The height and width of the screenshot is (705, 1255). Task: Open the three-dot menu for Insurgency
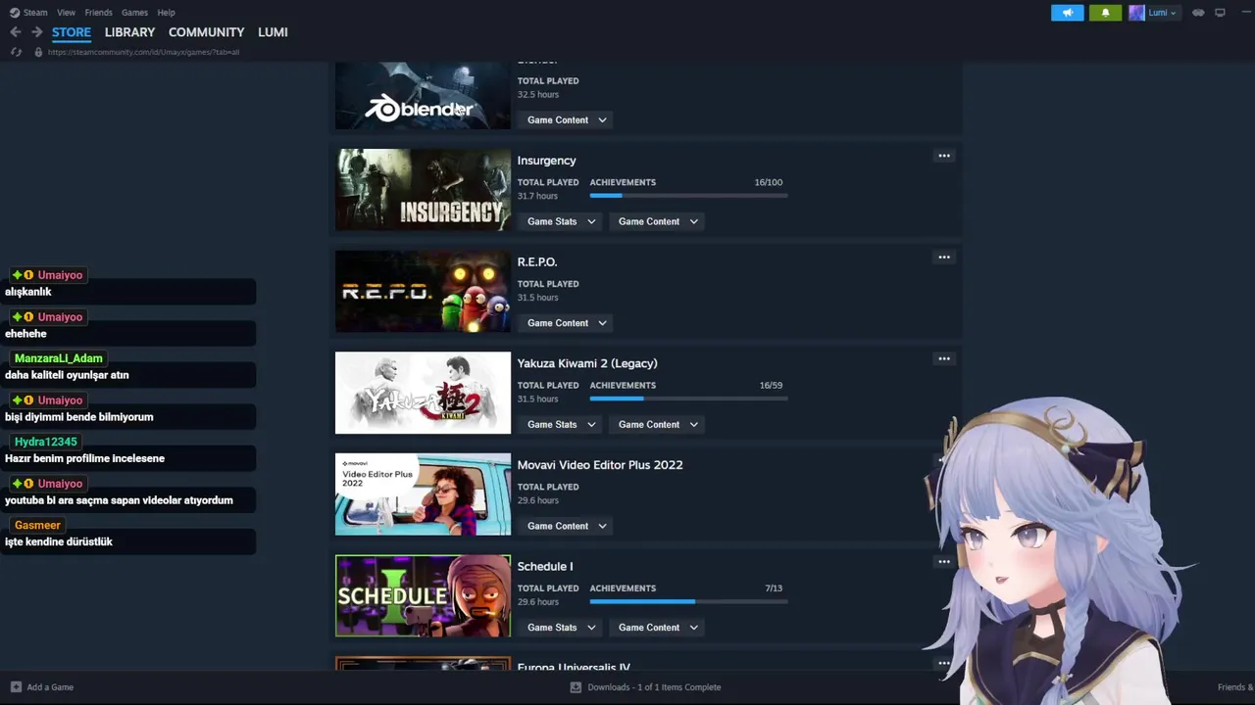coord(944,156)
